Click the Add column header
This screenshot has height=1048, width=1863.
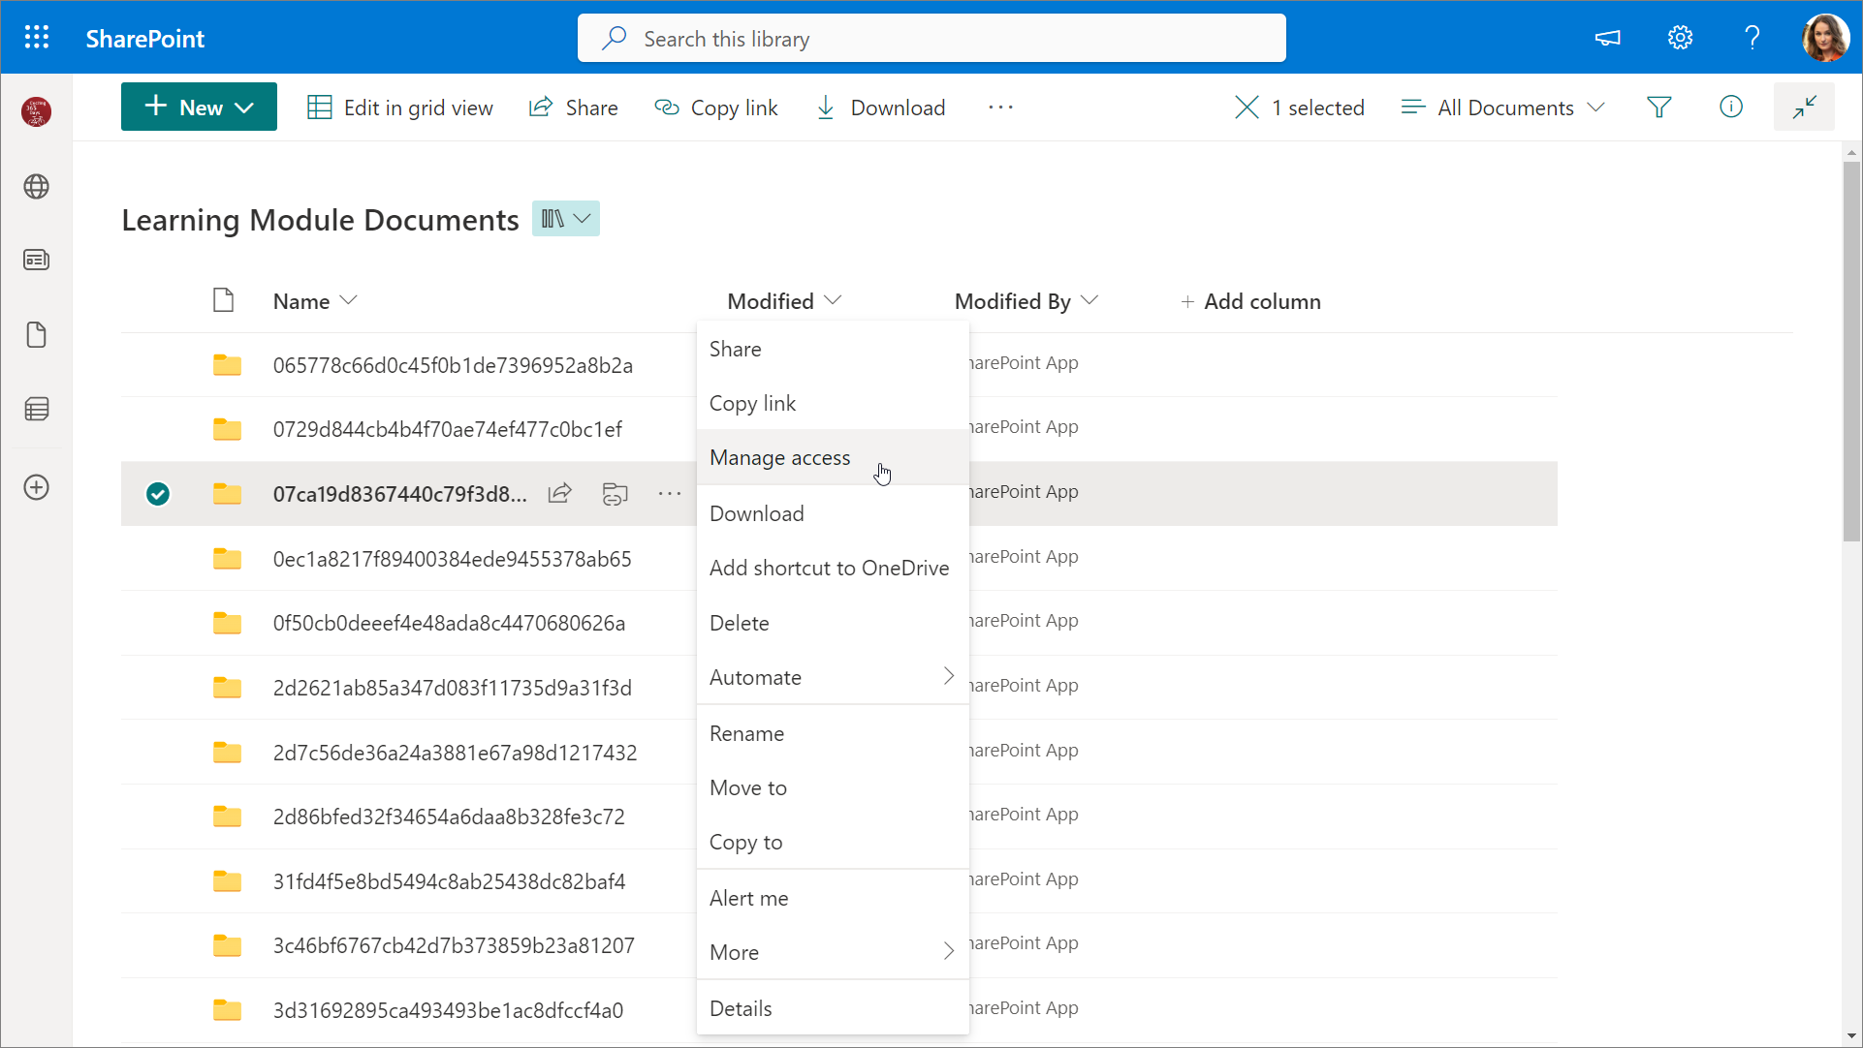tap(1250, 301)
